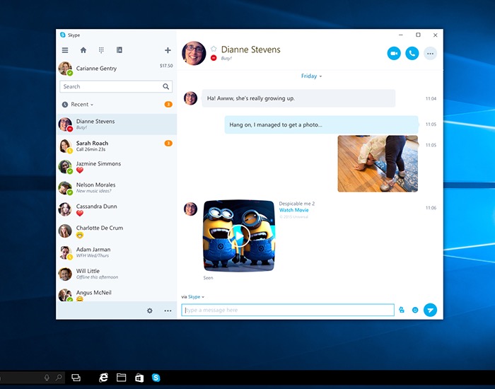Expand the Friday date dropdown
This screenshot has width=495, height=389.
coord(311,76)
